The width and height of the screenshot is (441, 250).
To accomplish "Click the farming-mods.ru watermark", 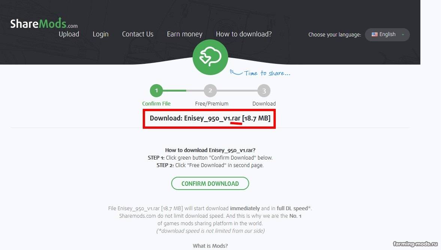I will click(416, 244).
